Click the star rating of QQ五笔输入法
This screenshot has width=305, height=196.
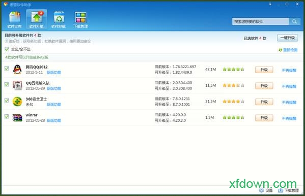(x=233, y=85)
